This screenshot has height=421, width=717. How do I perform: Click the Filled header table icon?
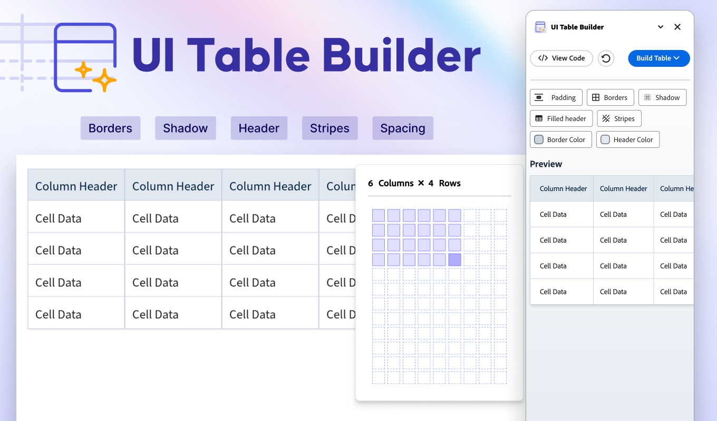[538, 118]
